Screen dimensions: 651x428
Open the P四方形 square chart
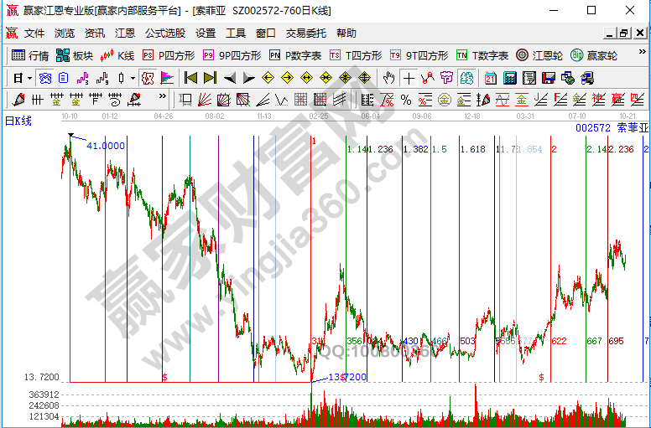pos(169,55)
